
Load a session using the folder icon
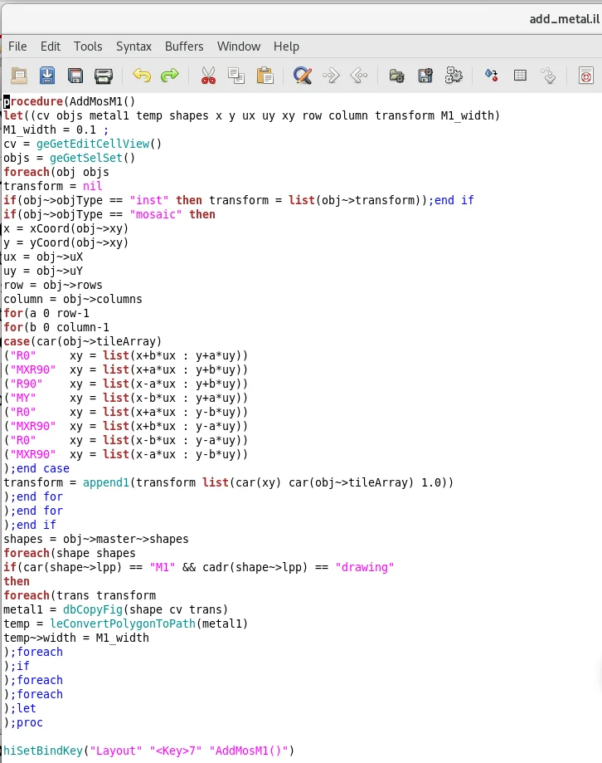pos(396,76)
